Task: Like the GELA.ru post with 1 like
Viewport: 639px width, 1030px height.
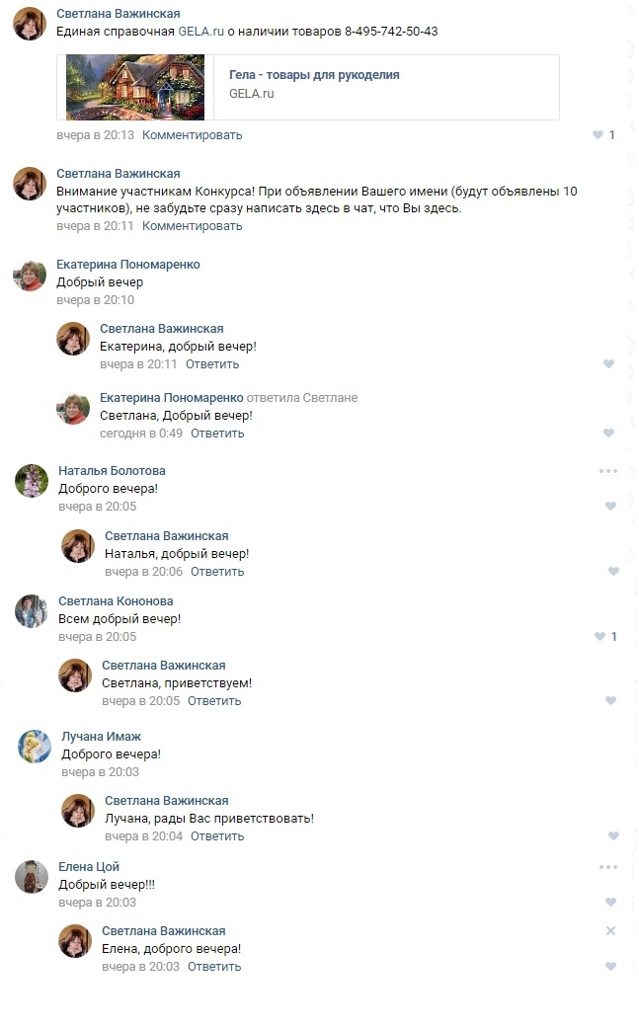Action: 598,135
